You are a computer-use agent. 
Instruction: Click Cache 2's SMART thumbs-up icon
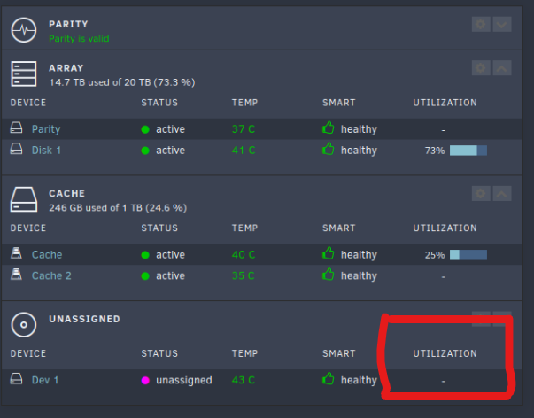pyautogui.click(x=329, y=275)
